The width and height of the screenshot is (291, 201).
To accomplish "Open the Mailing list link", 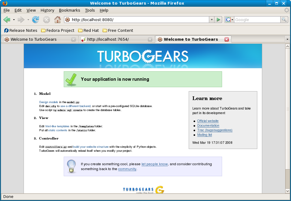I will tap(205, 135).
